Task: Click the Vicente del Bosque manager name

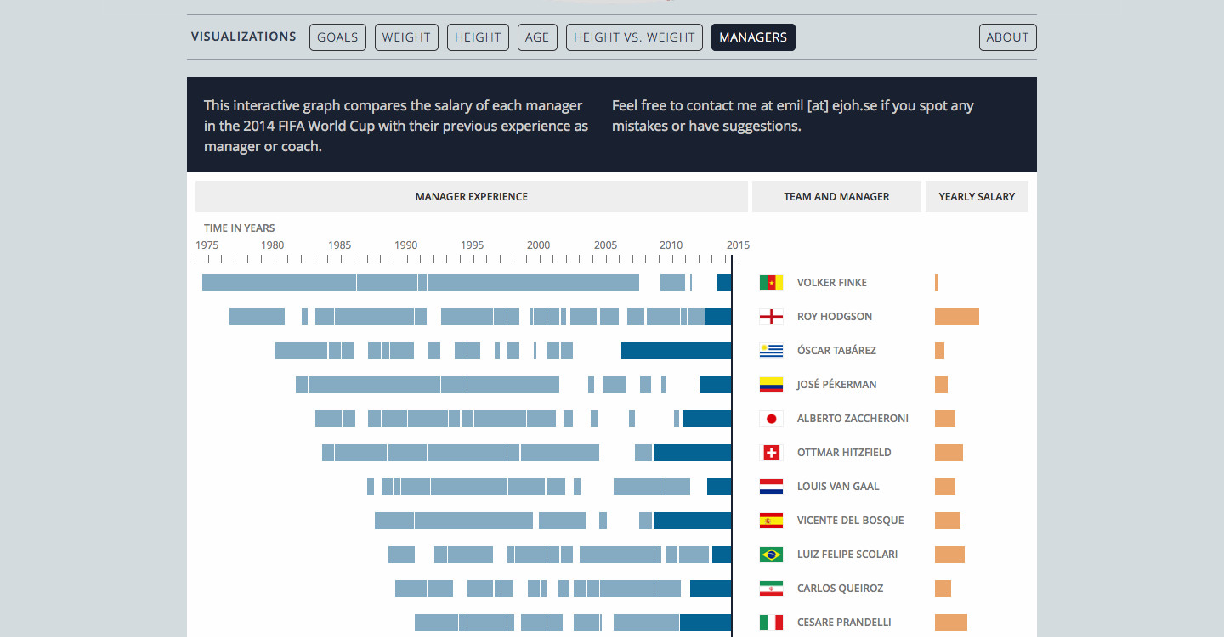Action: (850, 521)
